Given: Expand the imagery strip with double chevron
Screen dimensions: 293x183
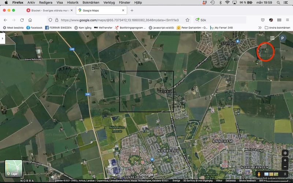Looking at the screenshot, I should 285,174.
